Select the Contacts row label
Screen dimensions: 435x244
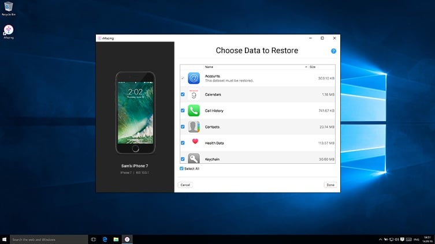pos(212,127)
